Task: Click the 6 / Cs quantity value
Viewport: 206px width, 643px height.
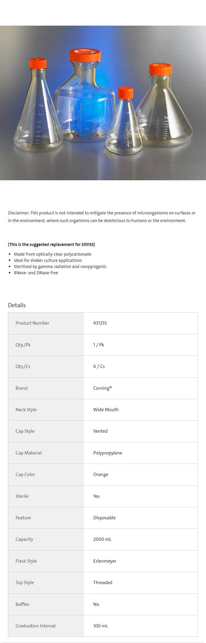Action: [x=99, y=366]
